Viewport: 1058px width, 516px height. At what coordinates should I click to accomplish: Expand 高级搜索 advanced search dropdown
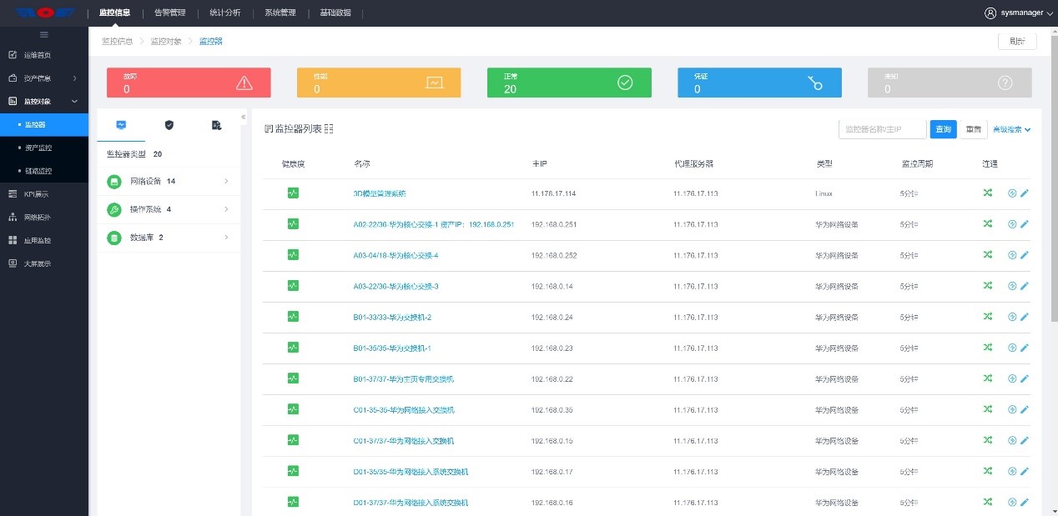point(1011,130)
